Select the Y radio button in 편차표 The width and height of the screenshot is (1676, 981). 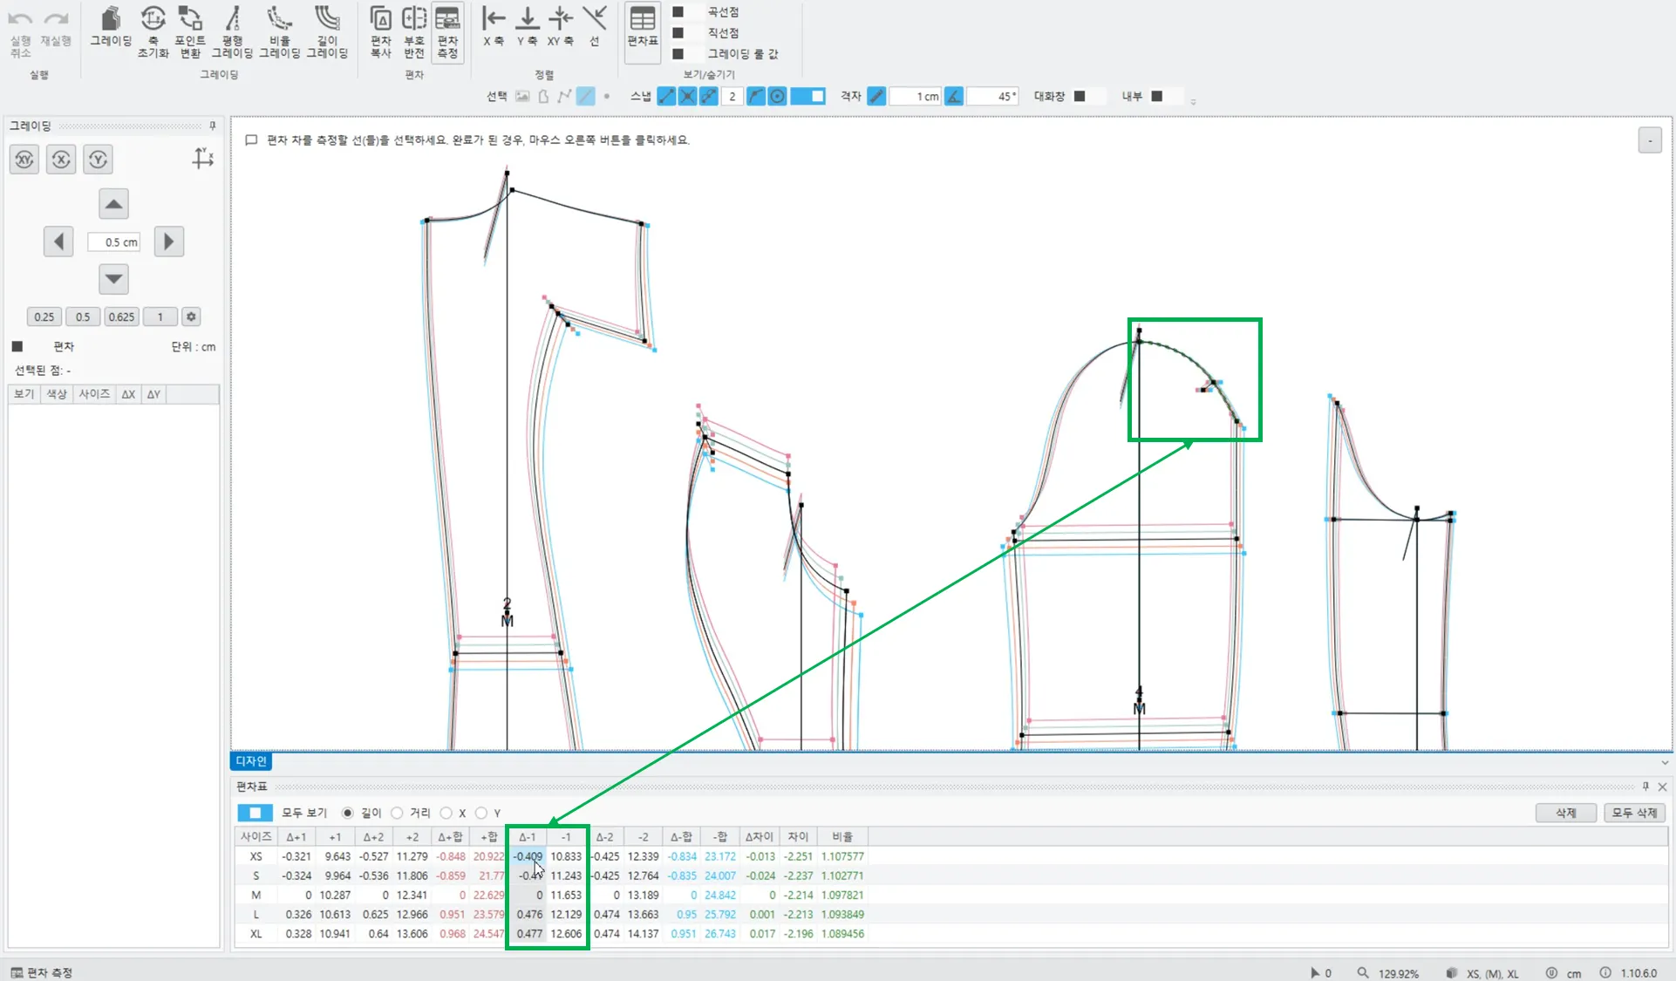tap(481, 813)
